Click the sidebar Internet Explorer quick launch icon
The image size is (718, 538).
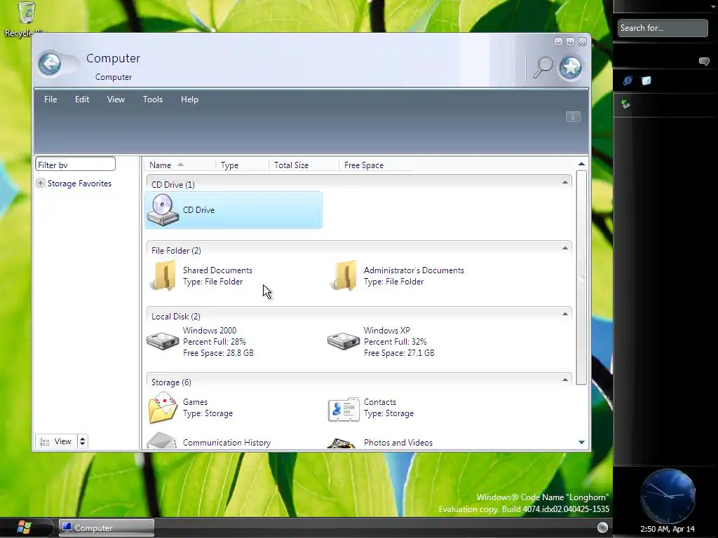pyautogui.click(x=628, y=81)
